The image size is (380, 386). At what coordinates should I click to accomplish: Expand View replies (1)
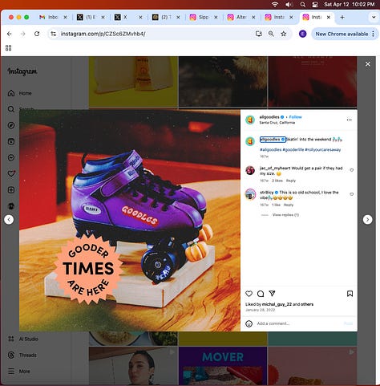[x=285, y=215]
